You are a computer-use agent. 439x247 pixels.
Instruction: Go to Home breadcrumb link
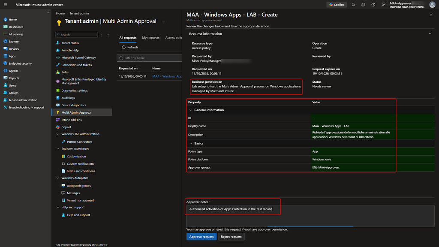pos(60,13)
